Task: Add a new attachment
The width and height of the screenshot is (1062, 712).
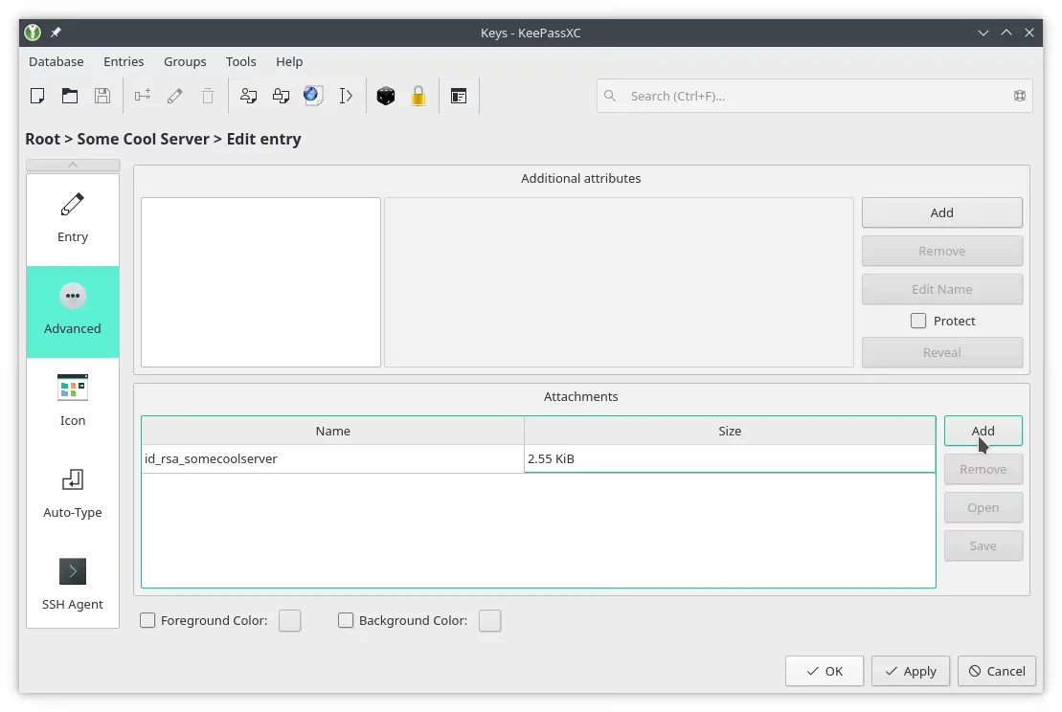Action: [x=983, y=431]
